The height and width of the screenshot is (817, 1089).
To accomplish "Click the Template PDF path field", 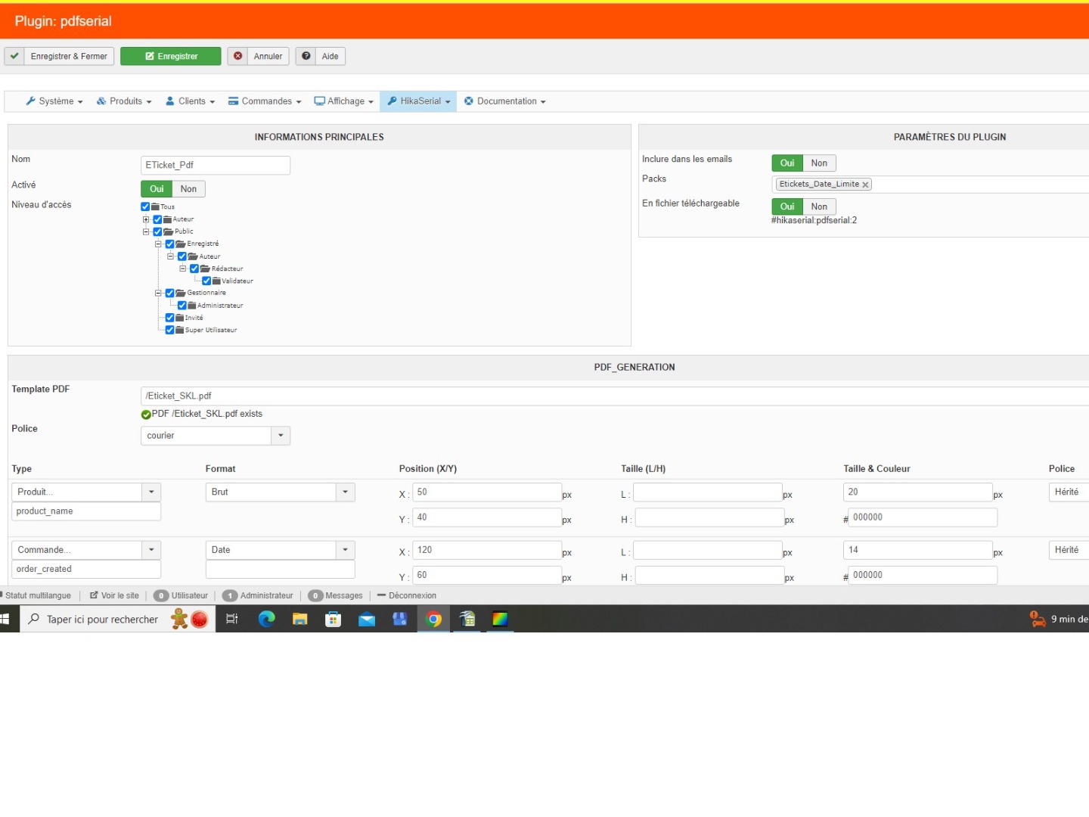I will click(x=615, y=396).
